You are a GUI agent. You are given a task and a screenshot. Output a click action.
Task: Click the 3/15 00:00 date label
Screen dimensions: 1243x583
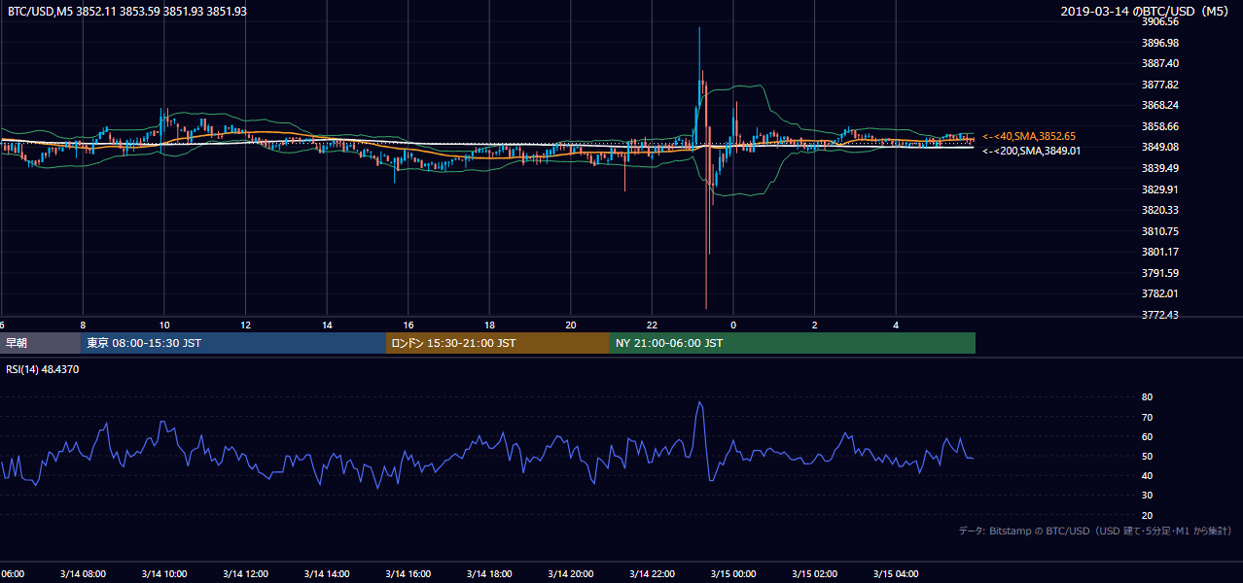pyautogui.click(x=733, y=574)
